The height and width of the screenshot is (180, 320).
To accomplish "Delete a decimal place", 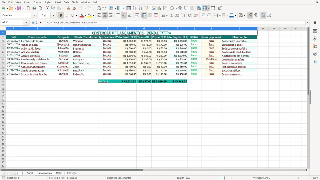I will (x=196, y=15).
